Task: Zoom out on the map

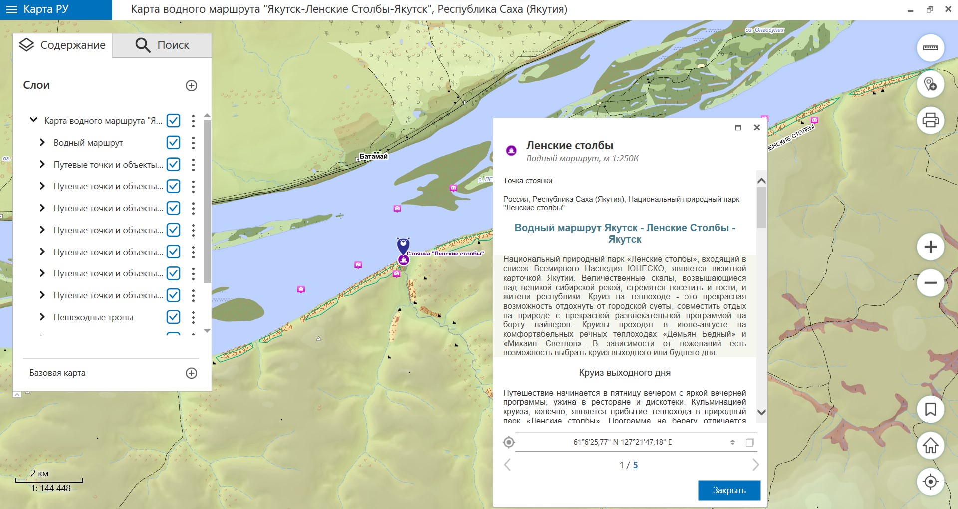Action: tap(930, 282)
